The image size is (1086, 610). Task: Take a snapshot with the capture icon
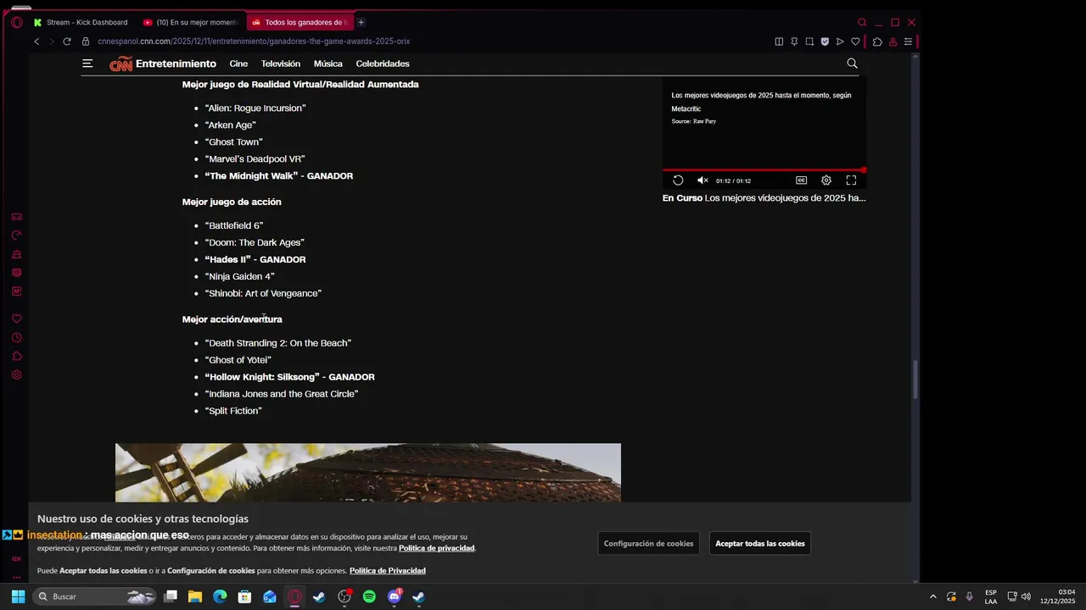[809, 42]
